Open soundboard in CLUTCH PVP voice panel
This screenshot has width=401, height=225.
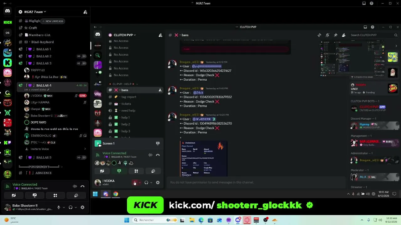153,171
